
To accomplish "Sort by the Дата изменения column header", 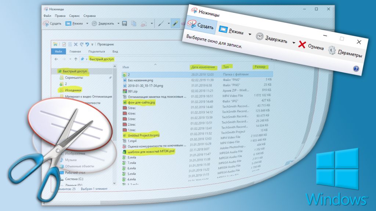I will (x=203, y=67).
